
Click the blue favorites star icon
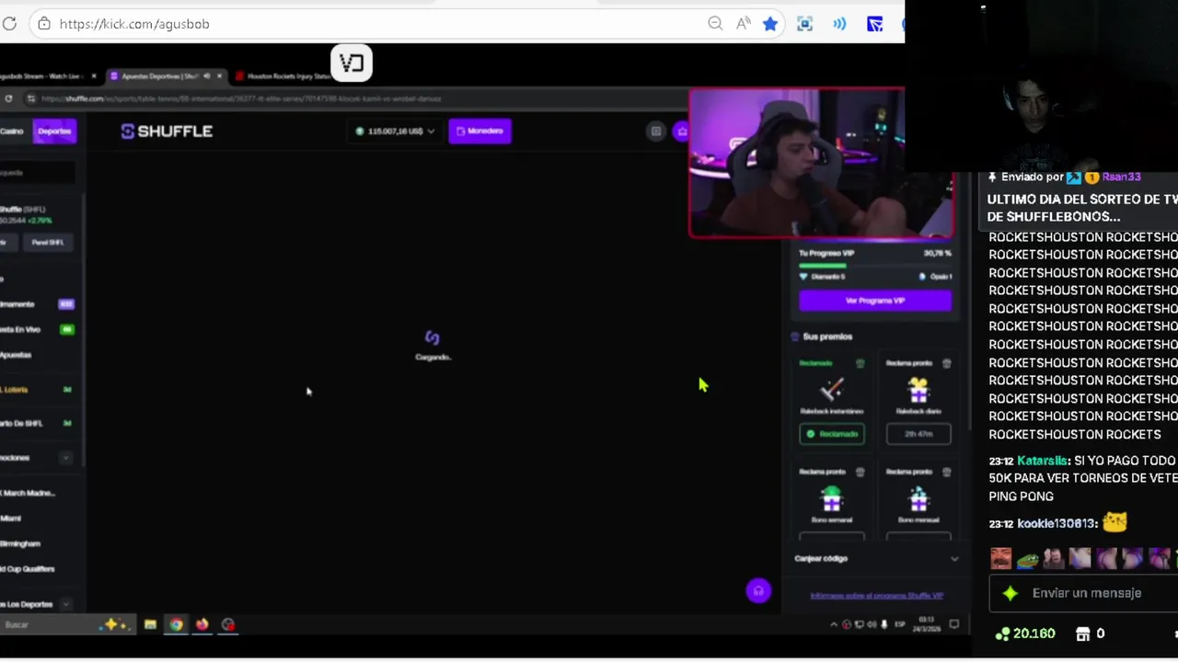tap(770, 24)
